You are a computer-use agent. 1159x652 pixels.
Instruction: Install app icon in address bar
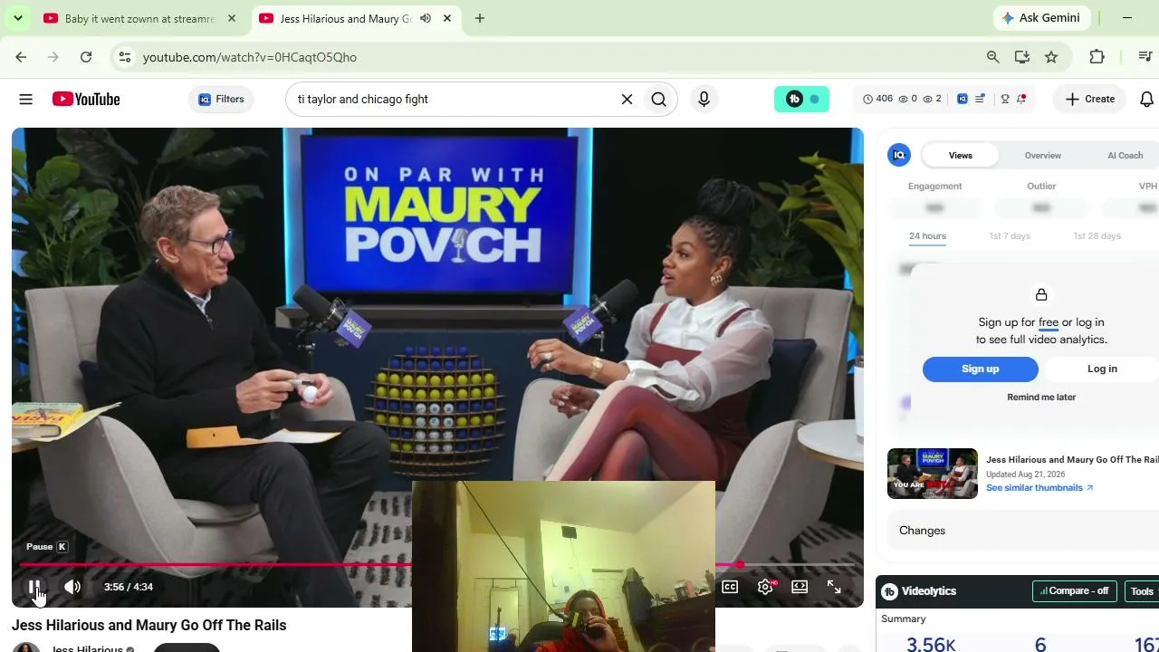[x=1022, y=57]
